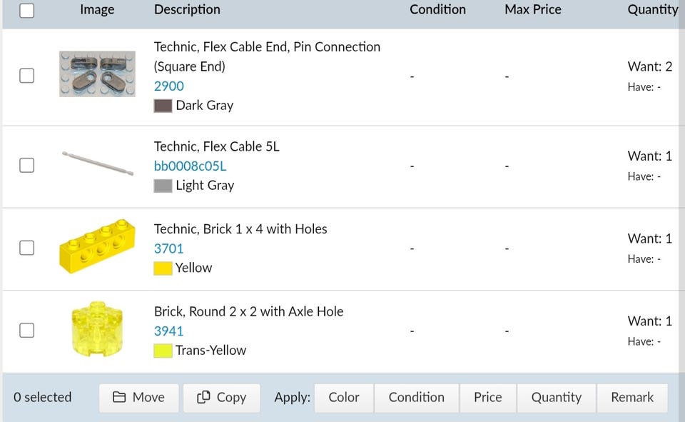Click the Apply Price button

(x=487, y=398)
